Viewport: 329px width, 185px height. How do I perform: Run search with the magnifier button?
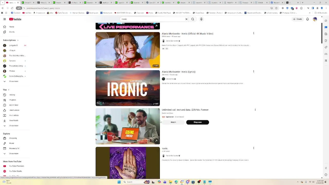point(193,19)
